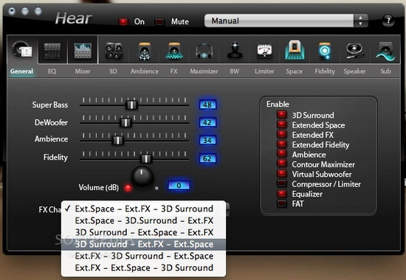Select the Sub woofer icon
Image resolution: width=406 pixels, height=280 pixels.
coord(385,51)
